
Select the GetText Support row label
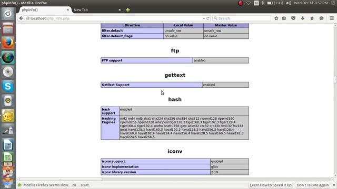click(x=152, y=85)
